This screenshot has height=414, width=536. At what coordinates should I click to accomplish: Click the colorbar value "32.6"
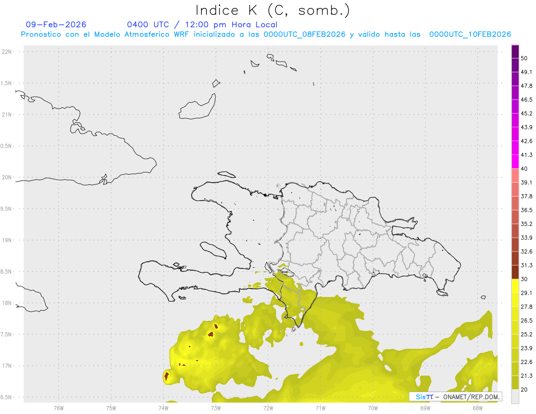[526, 251]
